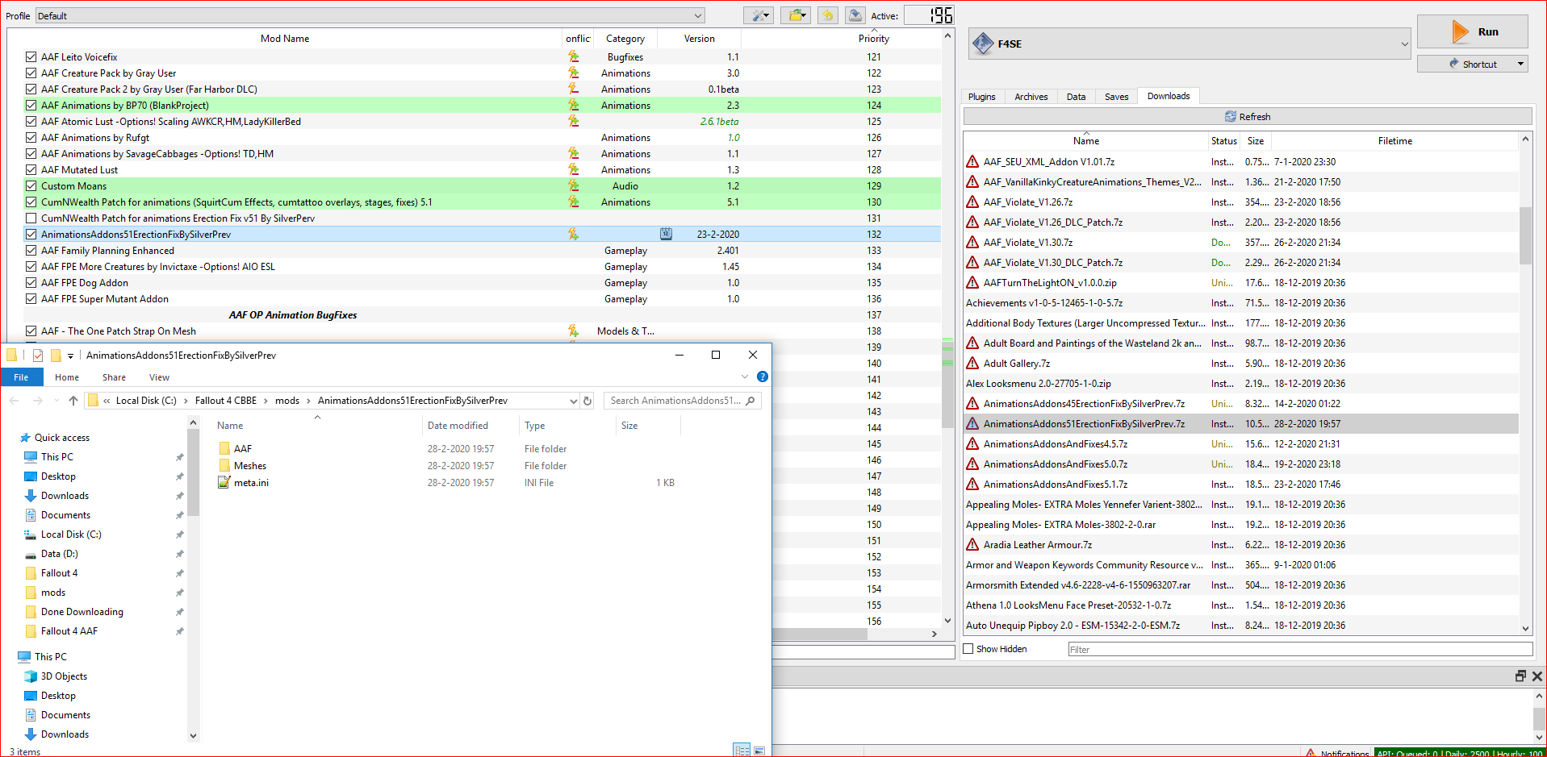Toggle the Custom Moans mod checkbox
The width and height of the screenshot is (1547, 757).
pyautogui.click(x=31, y=185)
